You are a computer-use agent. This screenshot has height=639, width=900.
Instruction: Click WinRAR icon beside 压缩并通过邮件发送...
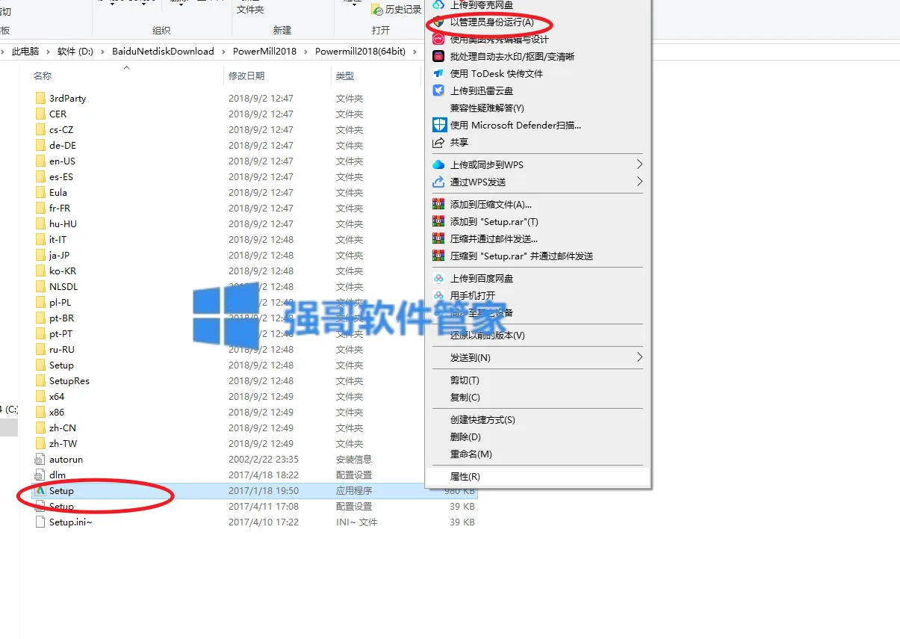[438, 238]
